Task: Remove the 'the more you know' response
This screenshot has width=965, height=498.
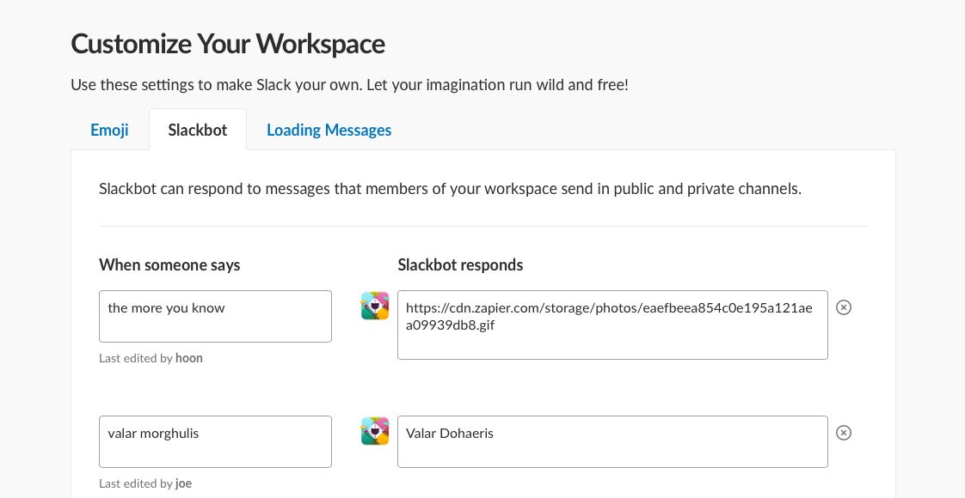Action: pyautogui.click(x=844, y=307)
